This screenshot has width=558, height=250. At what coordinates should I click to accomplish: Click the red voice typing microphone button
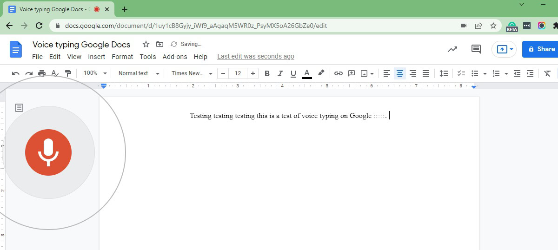coord(48,153)
